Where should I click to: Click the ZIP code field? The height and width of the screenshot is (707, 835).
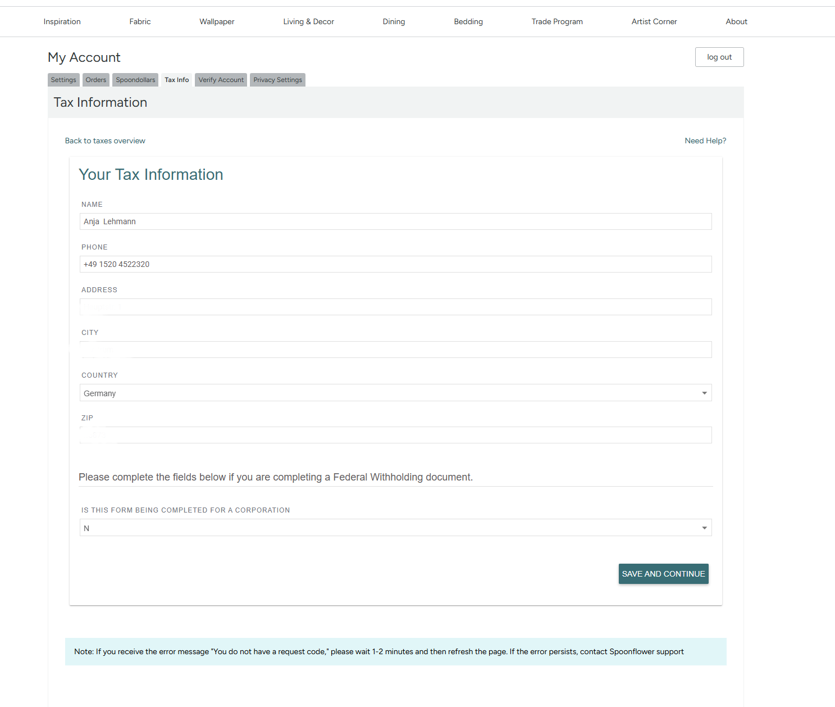(395, 435)
